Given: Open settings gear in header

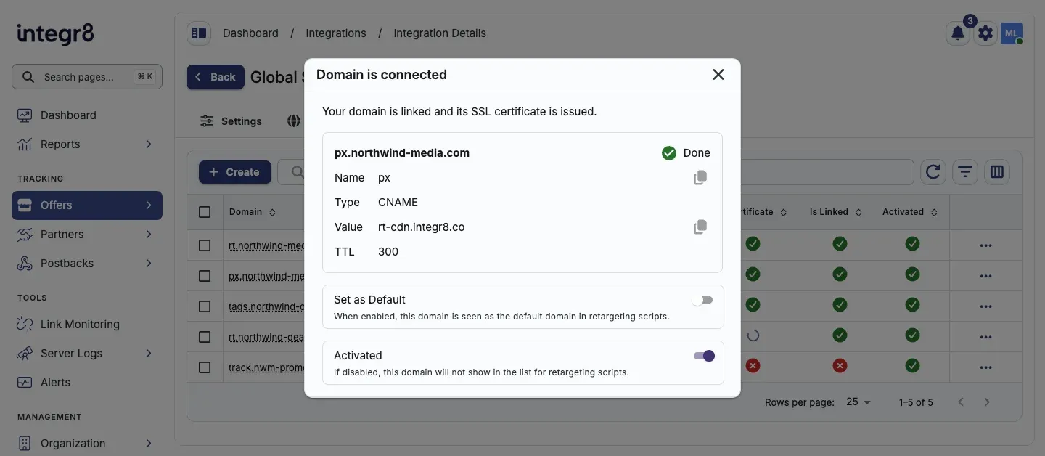Looking at the screenshot, I should (985, 33).
